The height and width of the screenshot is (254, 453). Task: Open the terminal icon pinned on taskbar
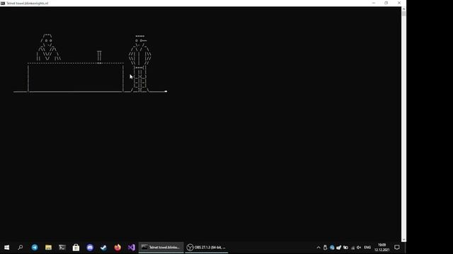[x=62, y=248]
